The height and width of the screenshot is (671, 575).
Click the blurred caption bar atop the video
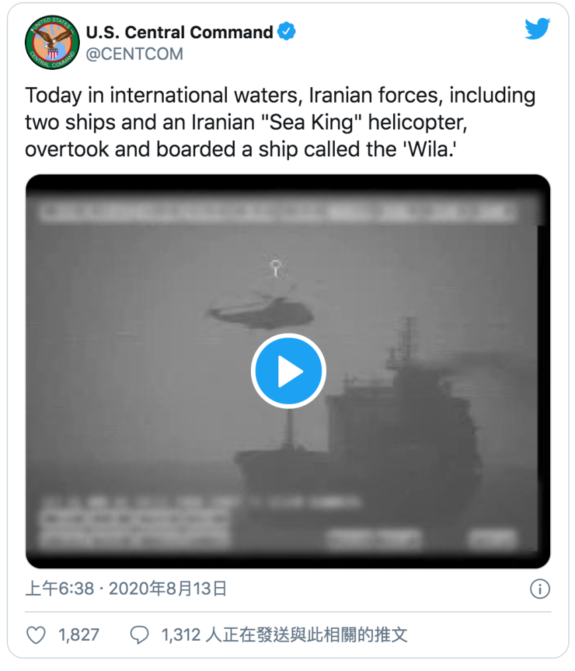click(x=278, y=212)
